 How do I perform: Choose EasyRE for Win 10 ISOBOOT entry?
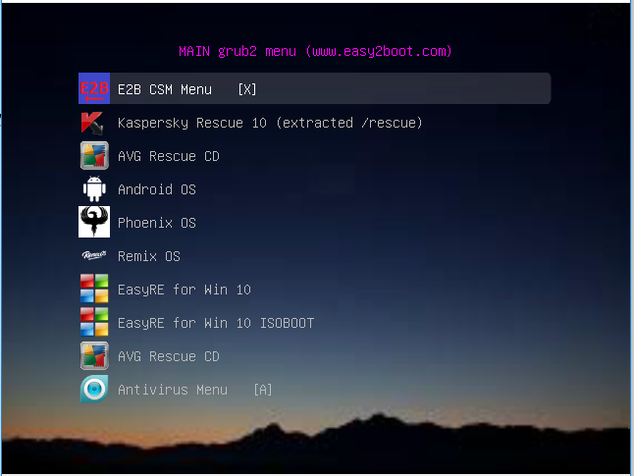(x=216, y=323)
